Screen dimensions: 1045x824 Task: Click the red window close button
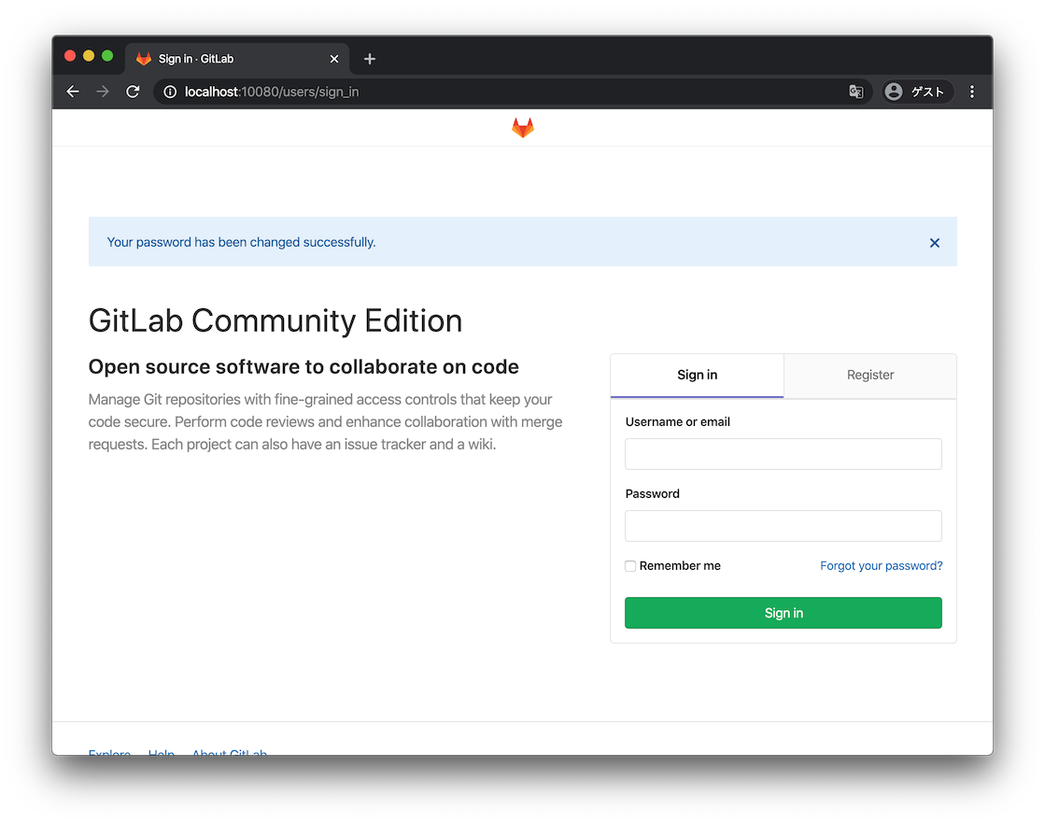[70, 56]
